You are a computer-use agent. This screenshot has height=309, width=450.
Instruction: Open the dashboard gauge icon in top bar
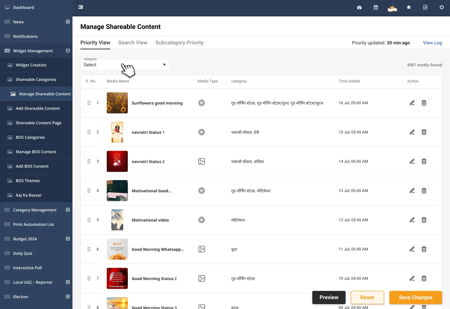click(359, 7)
